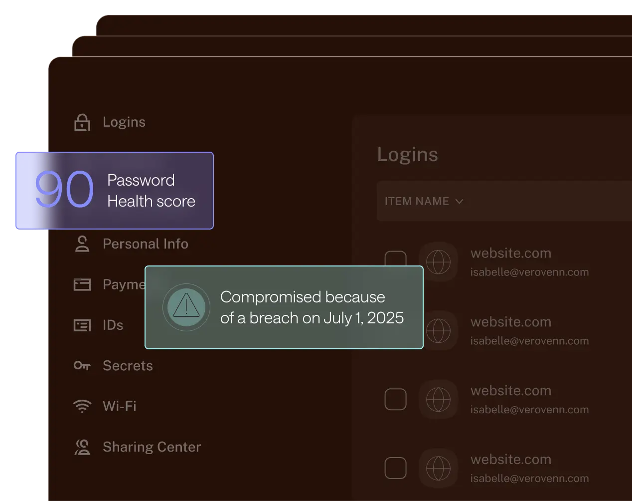Open the second website.com login entry
The width and height of the screenshot is (632, 501).
pos(510,322)
